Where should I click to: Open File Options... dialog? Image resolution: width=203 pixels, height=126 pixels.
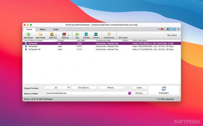coord(84,88)
